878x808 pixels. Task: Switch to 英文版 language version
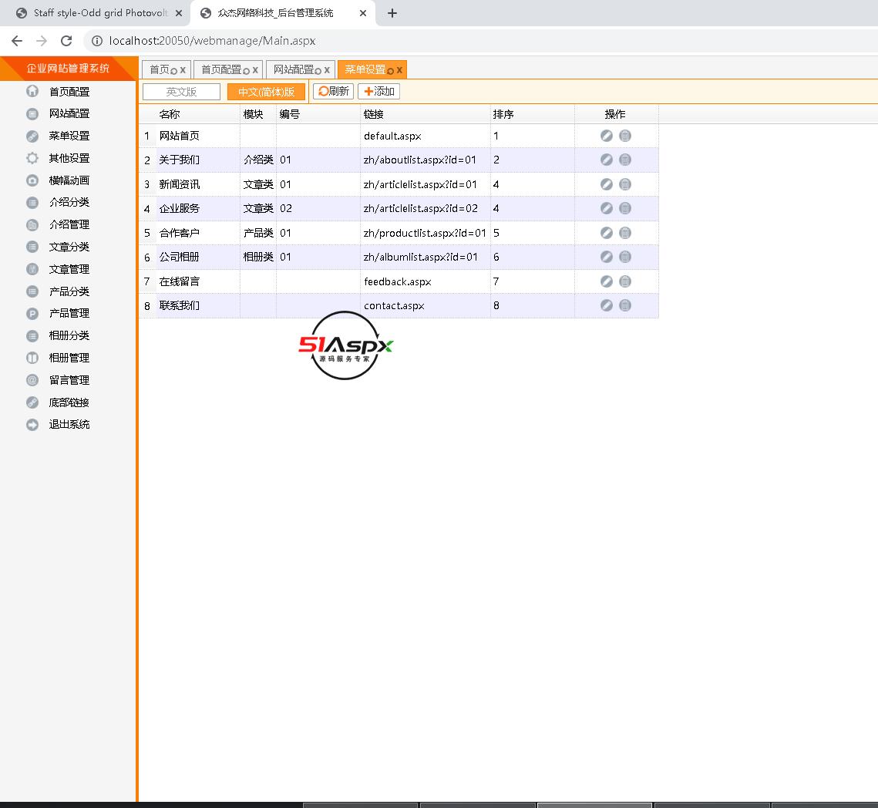[x=182, y=92]
